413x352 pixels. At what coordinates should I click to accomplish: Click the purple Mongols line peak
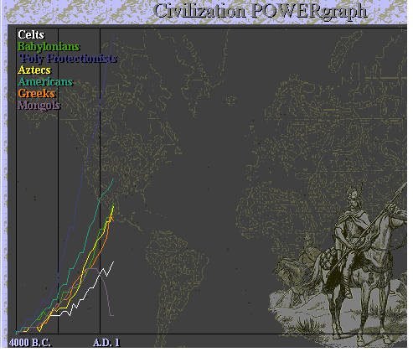click(92, 268)
